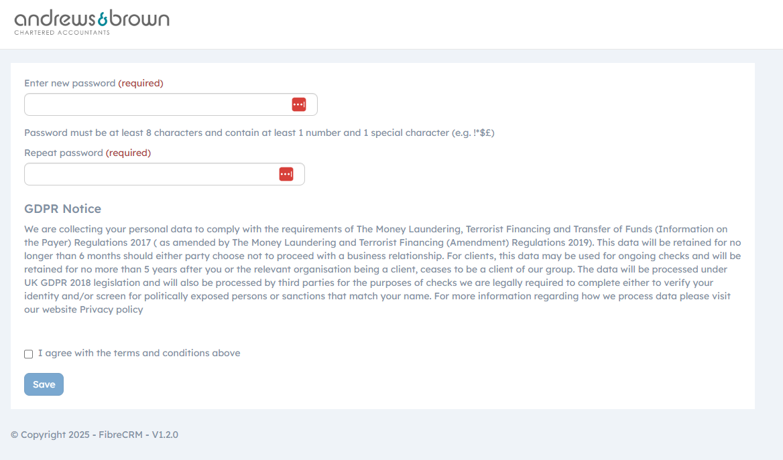
Task: Click the 'Privacy policy' text in GDPR notice
Action: click(x=111, y=309)
